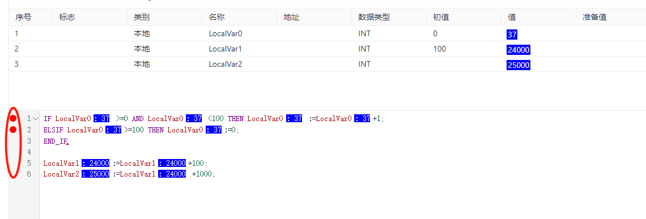Place cursor on END_IF on line 3
Image resolution: width=646 pixels, height=219 pixels.
(55, 141)
